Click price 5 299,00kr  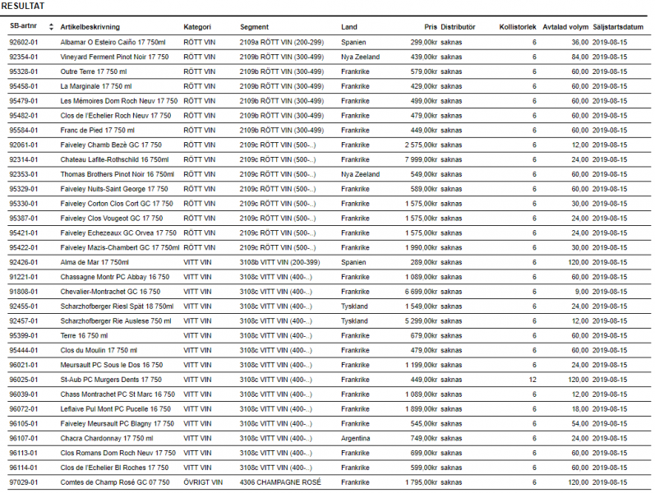(x=421, y=321)
